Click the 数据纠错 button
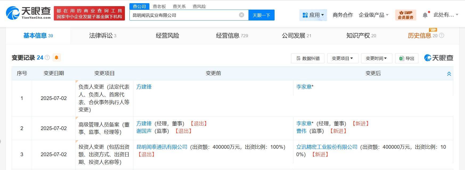Screen dimensions: 465x170 click(308, 58)
